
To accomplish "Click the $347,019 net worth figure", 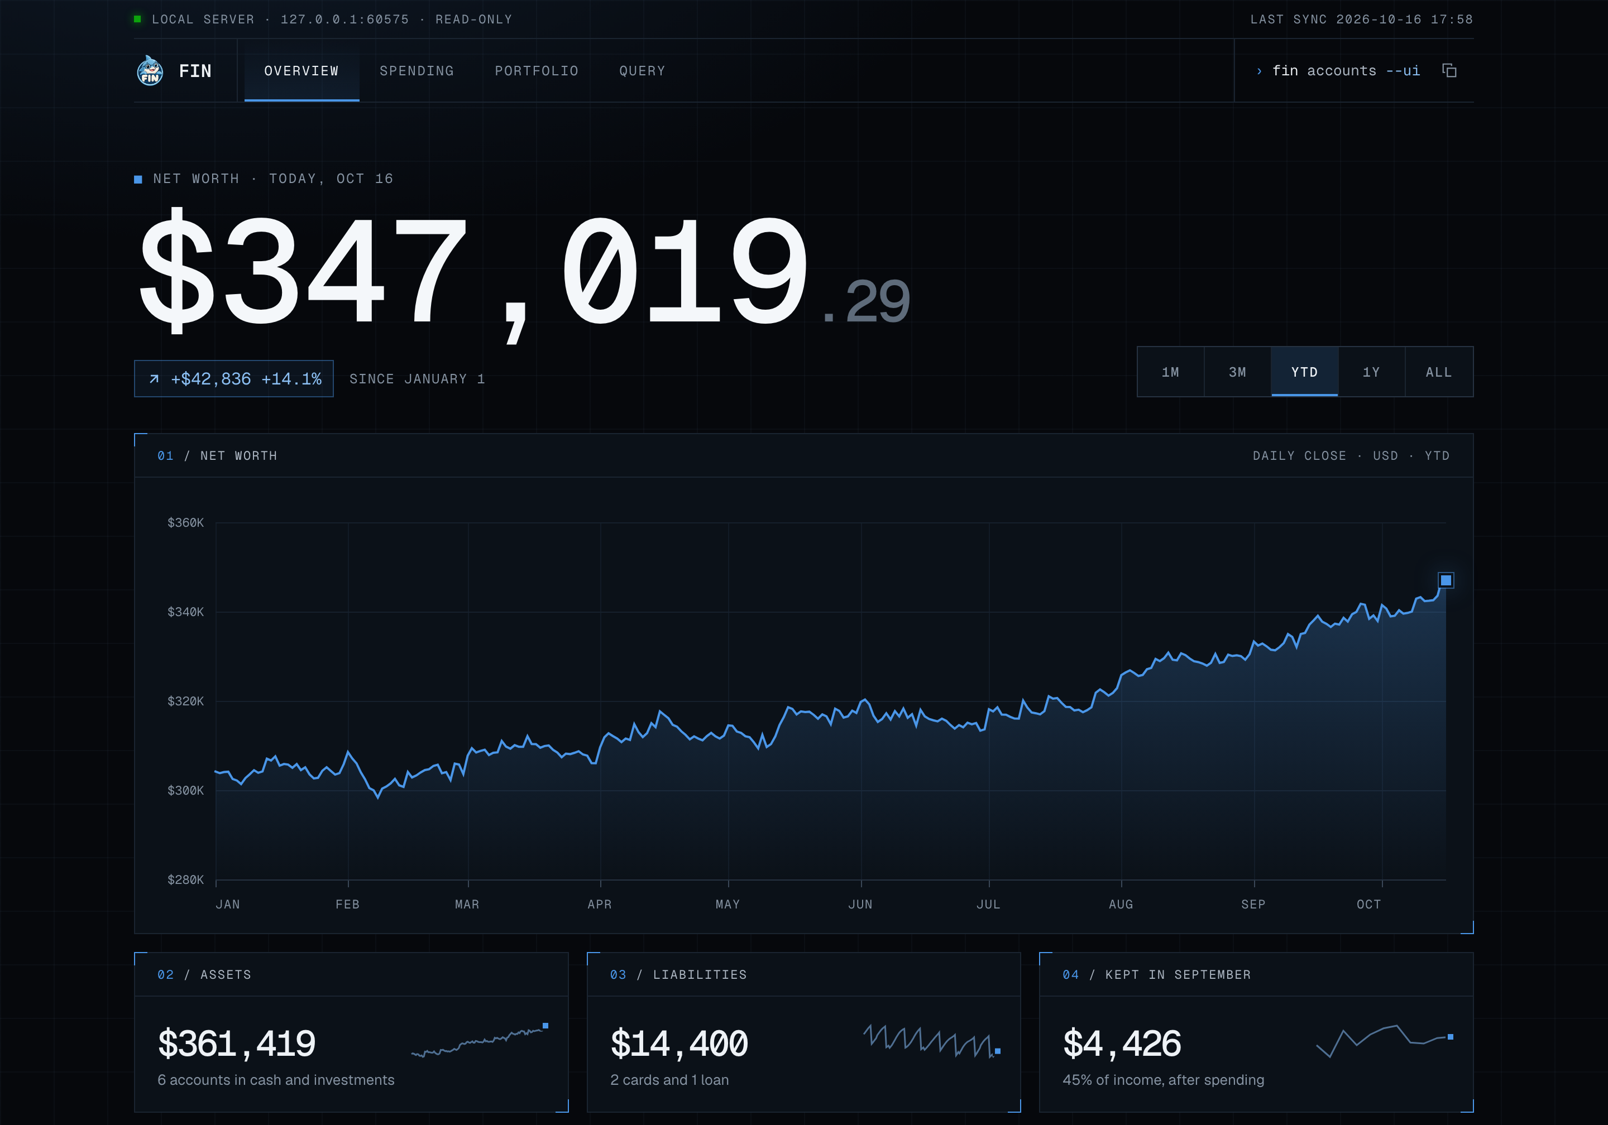I will (x=525, y=274).
